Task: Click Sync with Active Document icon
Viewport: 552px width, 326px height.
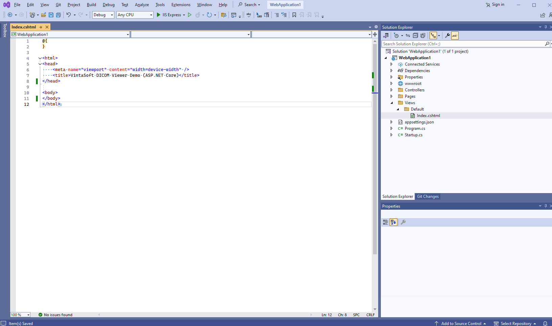Action: (408, 36)
